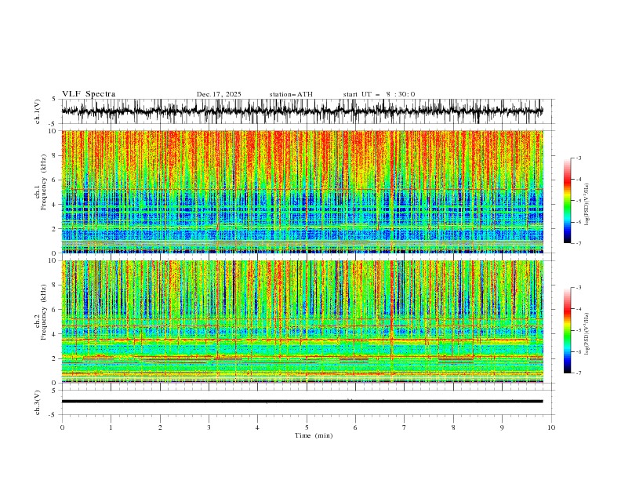Click the ch.2 color bar "log(PSD)(V²/Hz)" label
621x480 pixels.
pyautogui.click(x=587, y=334)
